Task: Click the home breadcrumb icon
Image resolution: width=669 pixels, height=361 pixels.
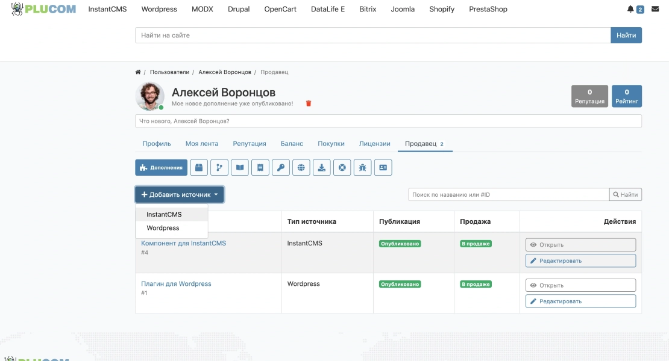Action: [138, 72]
